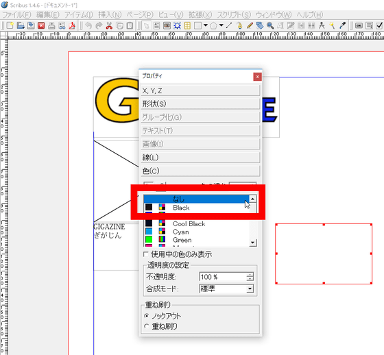Open the スクリプト(S) menu
Viewport: 384px width, 355px height.
pos(234,15)
